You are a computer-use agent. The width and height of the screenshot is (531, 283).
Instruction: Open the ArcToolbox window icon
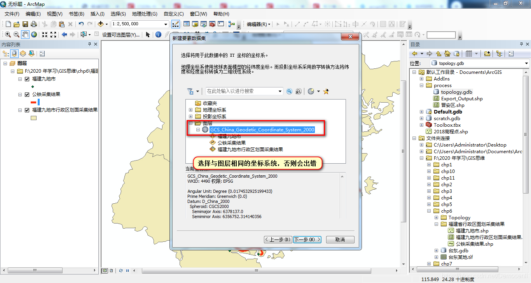point(212,24)
